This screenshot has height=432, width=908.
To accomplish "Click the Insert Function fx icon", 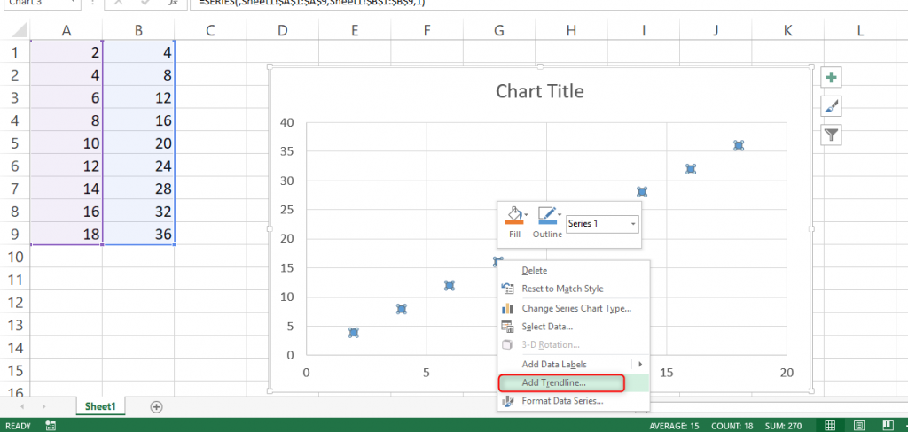I will (176, 3).
